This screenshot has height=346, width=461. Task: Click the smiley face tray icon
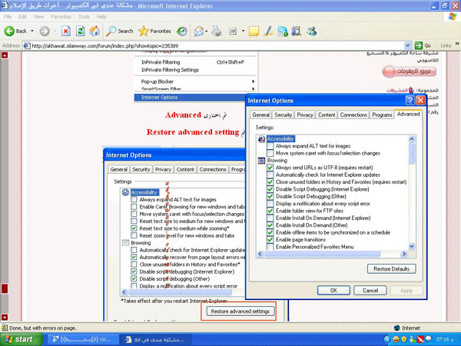tap(396, 339)
